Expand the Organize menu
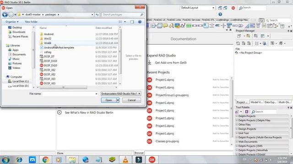Screen dimensions: 293x164 [12, 22]
